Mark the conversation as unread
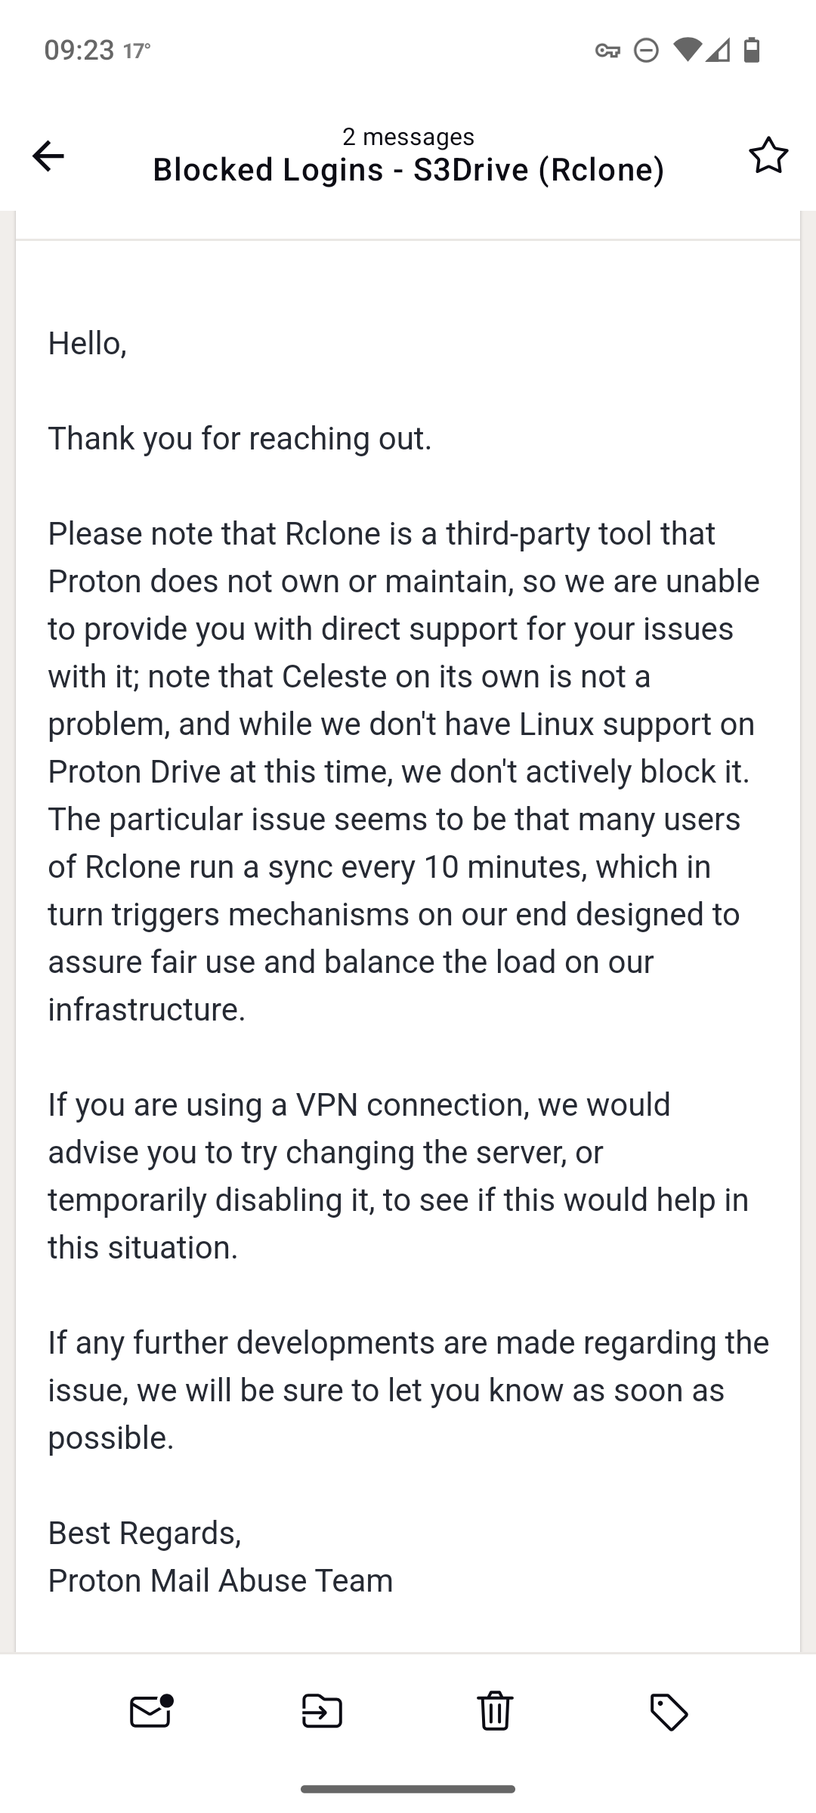816x1813 pixels. tap(151, 1711)
